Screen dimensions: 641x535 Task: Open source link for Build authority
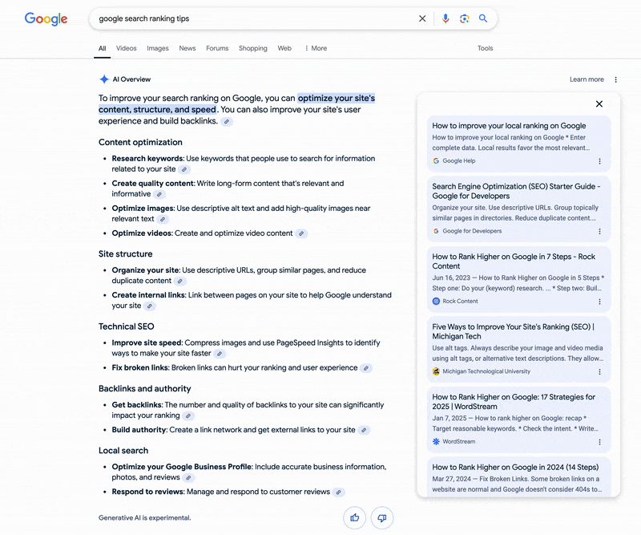[x=364, y=430]
